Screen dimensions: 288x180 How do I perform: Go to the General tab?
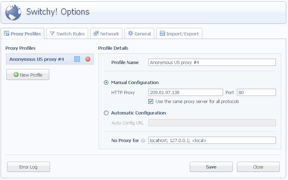click(x=139, y=34)
